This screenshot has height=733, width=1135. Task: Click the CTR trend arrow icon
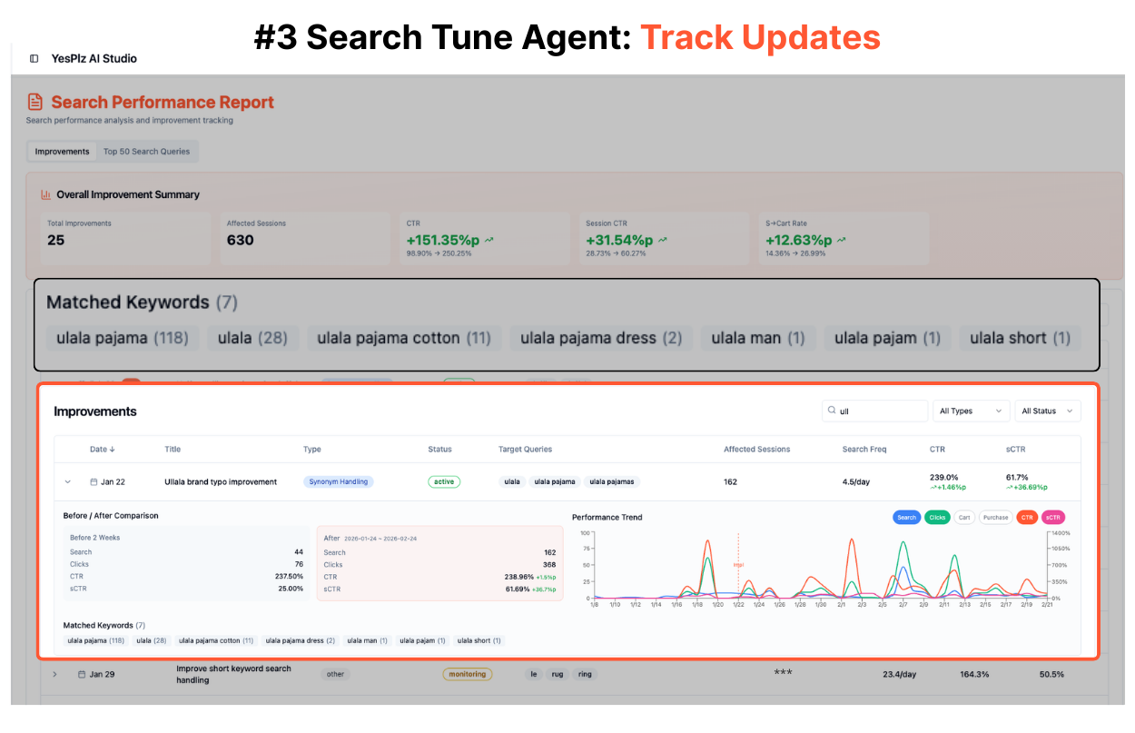tap(489, 241)
